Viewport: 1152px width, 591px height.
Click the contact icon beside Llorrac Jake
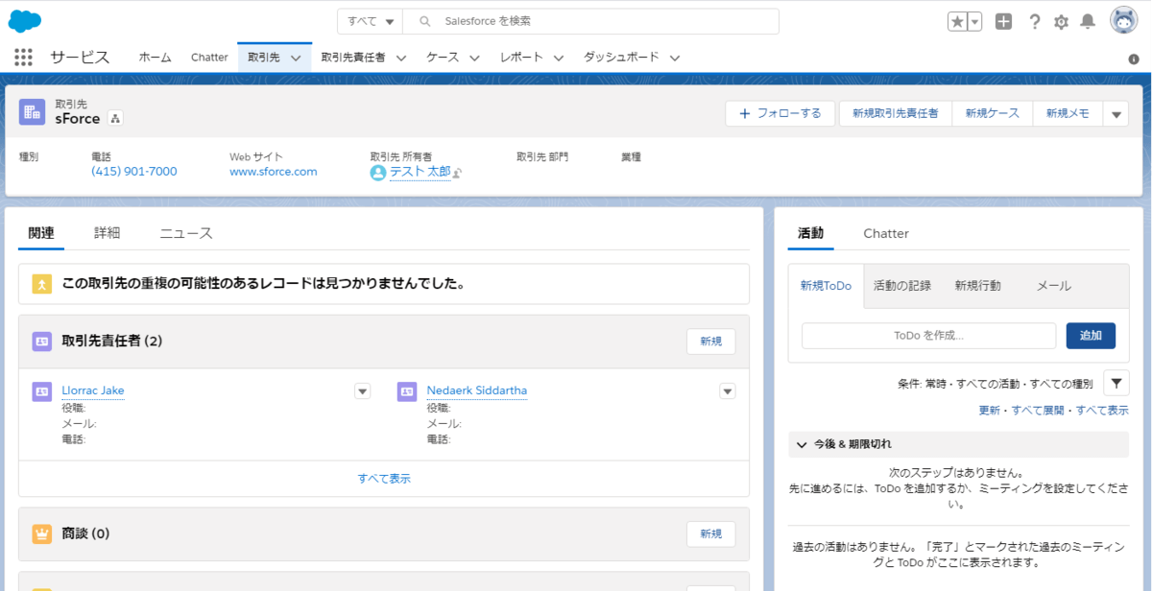point(42,391)
